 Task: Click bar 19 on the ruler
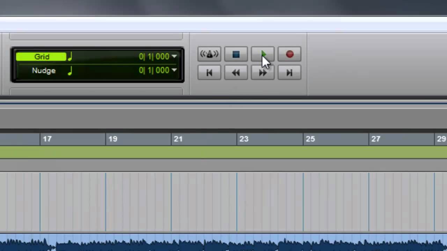tap(112, 139)
